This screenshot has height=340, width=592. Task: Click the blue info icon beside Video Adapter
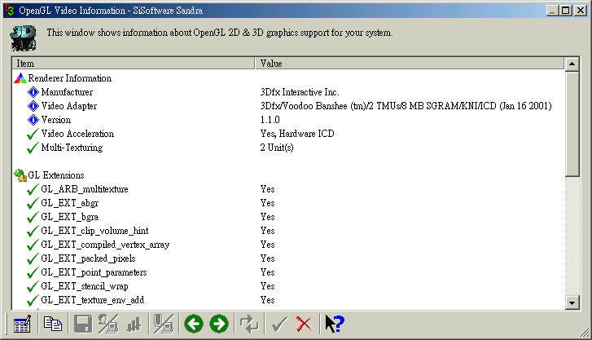pyautogui.click(x=33, y=106)
